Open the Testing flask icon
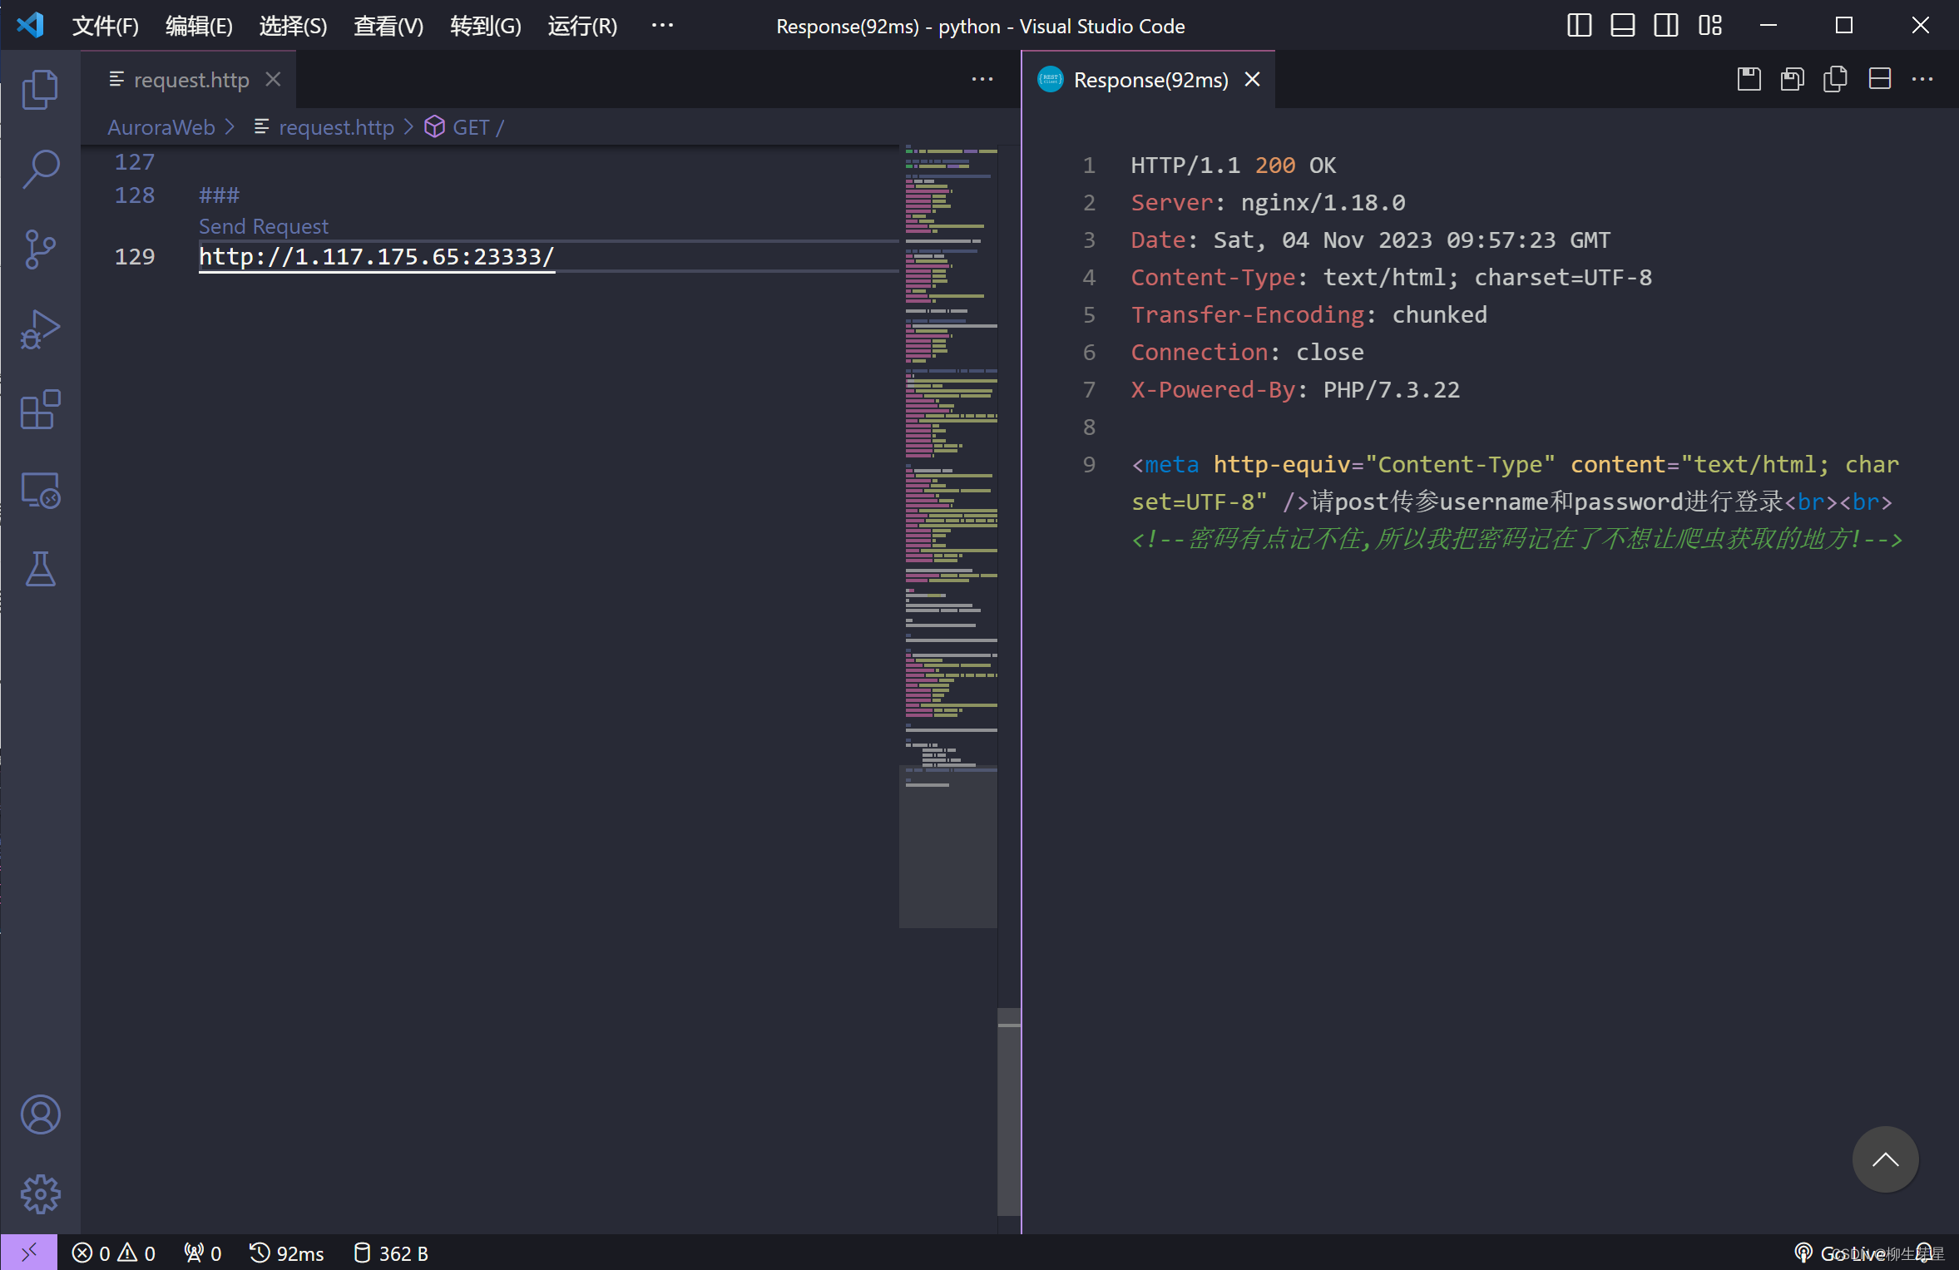This screenshot has width=1959, height=1270. (x=40, y=569)
